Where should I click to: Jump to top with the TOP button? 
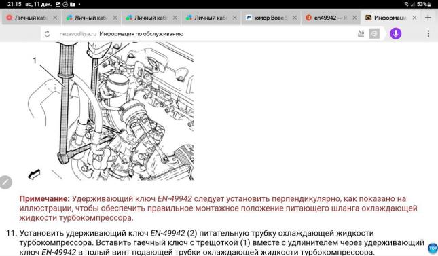(432, 248)
